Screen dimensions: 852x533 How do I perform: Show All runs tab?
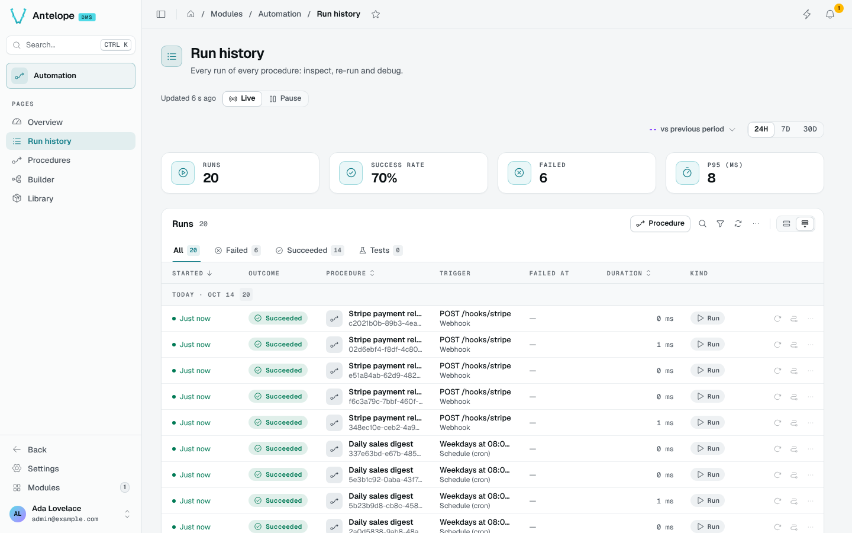186,251
